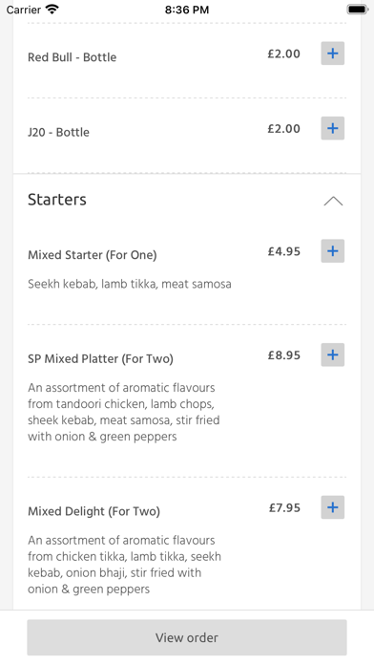Add SP Mixed Platter (For Two) plus icon

point(332,354)
